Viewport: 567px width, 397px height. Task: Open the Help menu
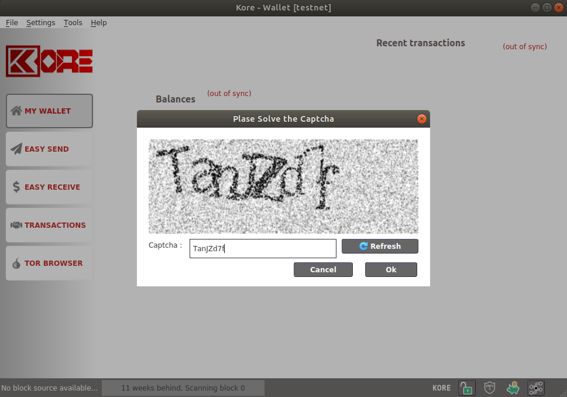point(98,22)
